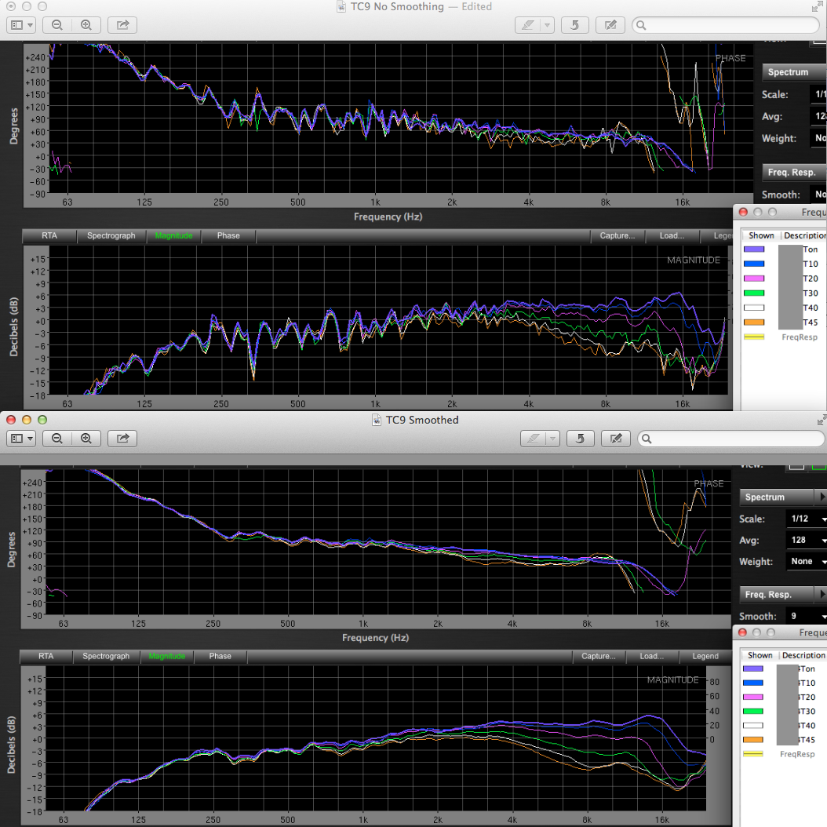This screenshot has height=827, width=827.
Task: Click Freq. Resp. header in upper analyzer panel
Action: pos(794,173)
